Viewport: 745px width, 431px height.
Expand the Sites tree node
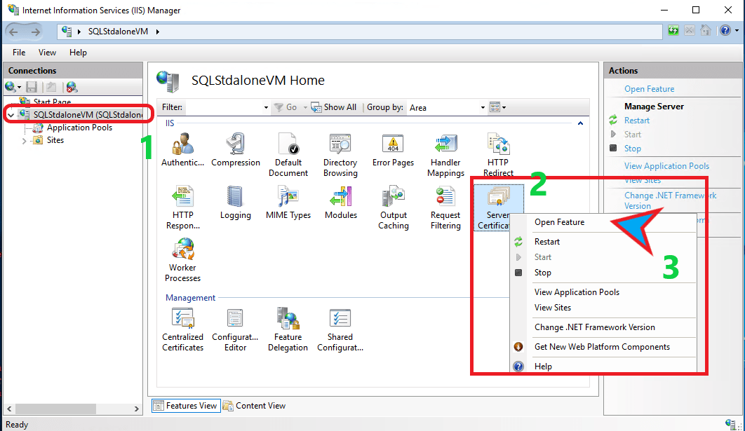click(24, 140)
